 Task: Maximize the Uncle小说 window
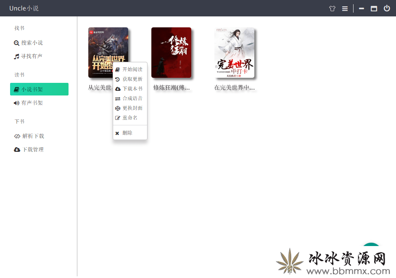point(374,8)
